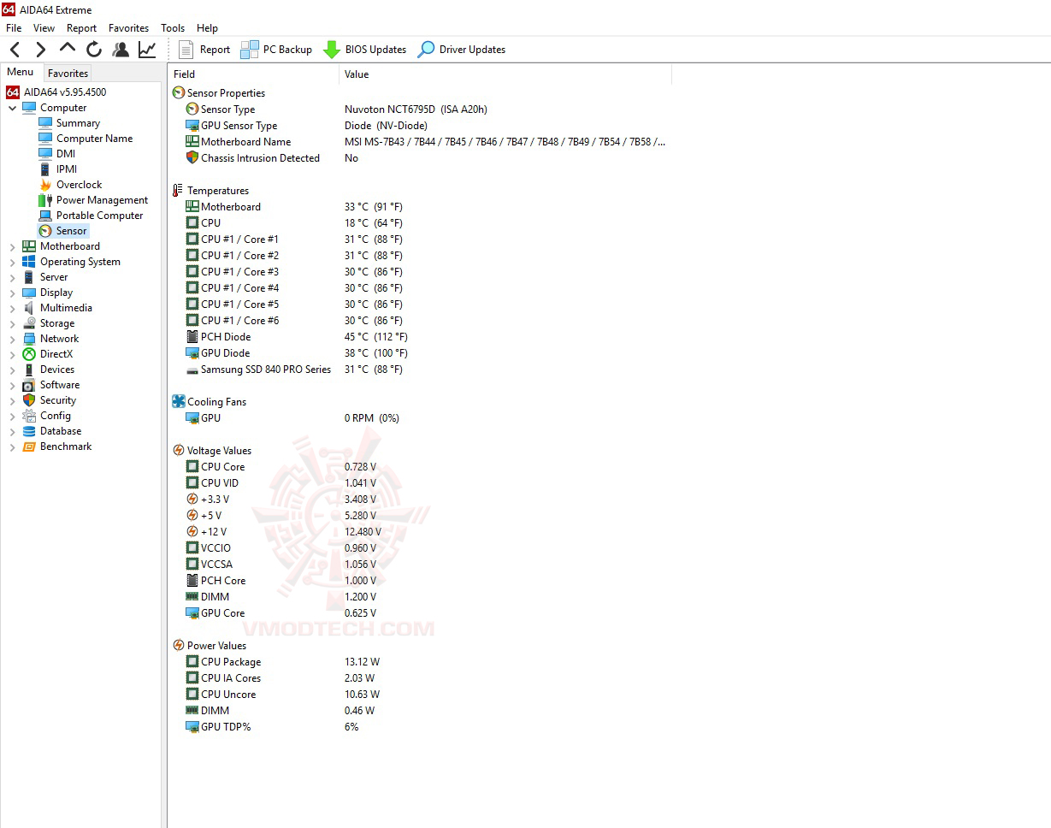The width and height of the screenshot is (1051, 828).
Task: Expand the Server tree node
Action: click(12, 277)
